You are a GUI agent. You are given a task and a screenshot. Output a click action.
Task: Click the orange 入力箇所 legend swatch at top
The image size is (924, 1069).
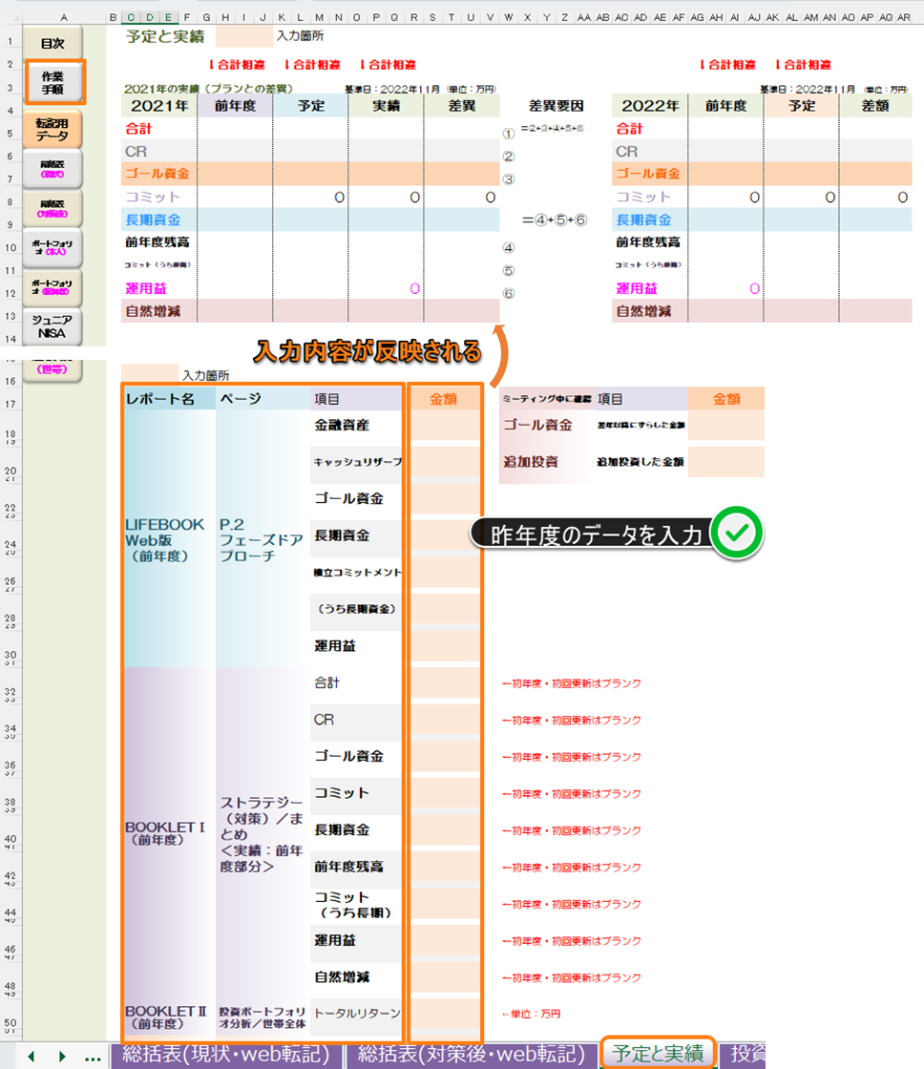[x=243, y=36]
